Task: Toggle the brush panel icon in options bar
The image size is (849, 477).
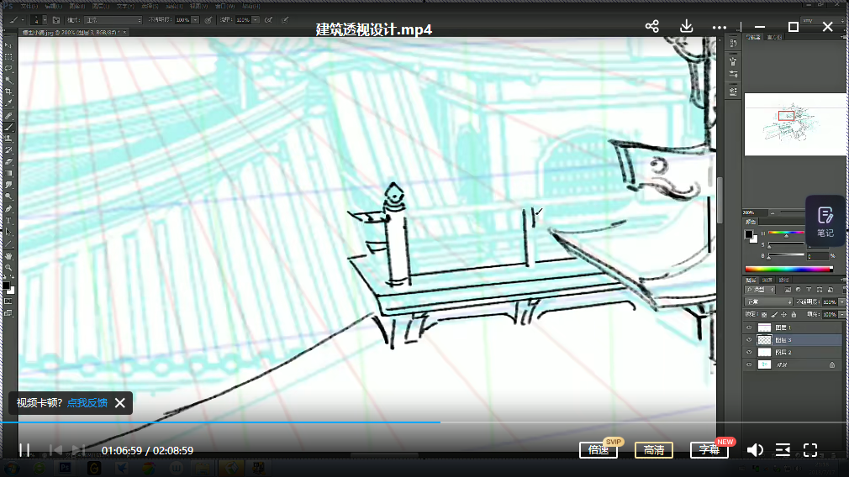Action: point(56,20)
